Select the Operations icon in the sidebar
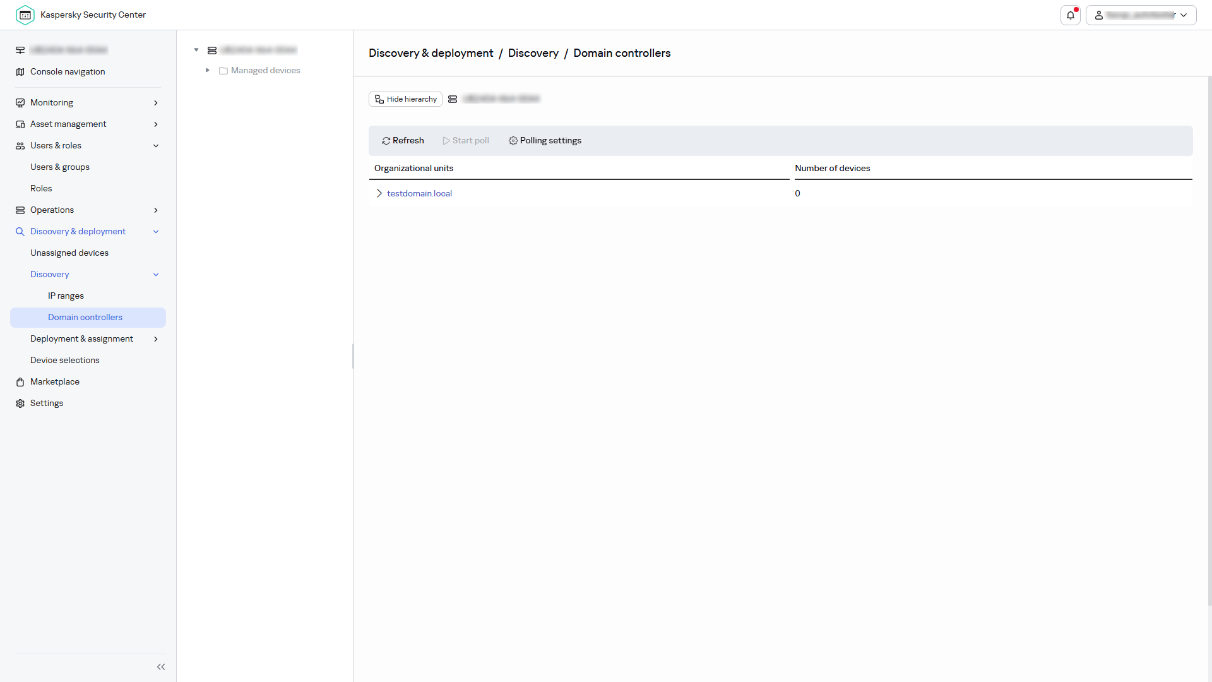The height and width of the screenshot is (682, 1212). (20, 210)
